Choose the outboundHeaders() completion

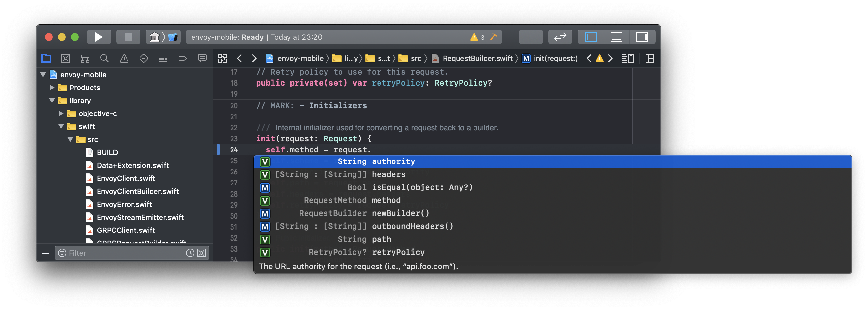coord(553,226)
